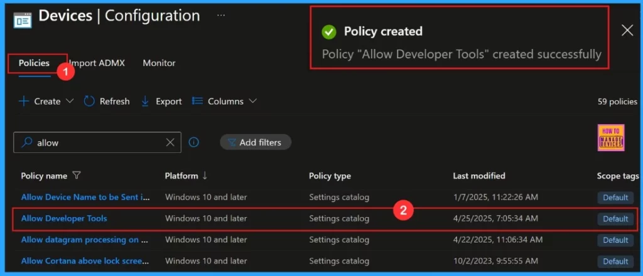The image size is (643, 276).
Task: Click into the search box containing allow
Action: (x=97, y=142)
